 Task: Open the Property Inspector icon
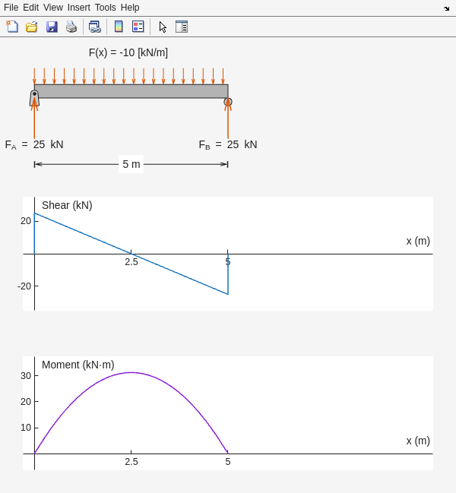pos(182,27)
